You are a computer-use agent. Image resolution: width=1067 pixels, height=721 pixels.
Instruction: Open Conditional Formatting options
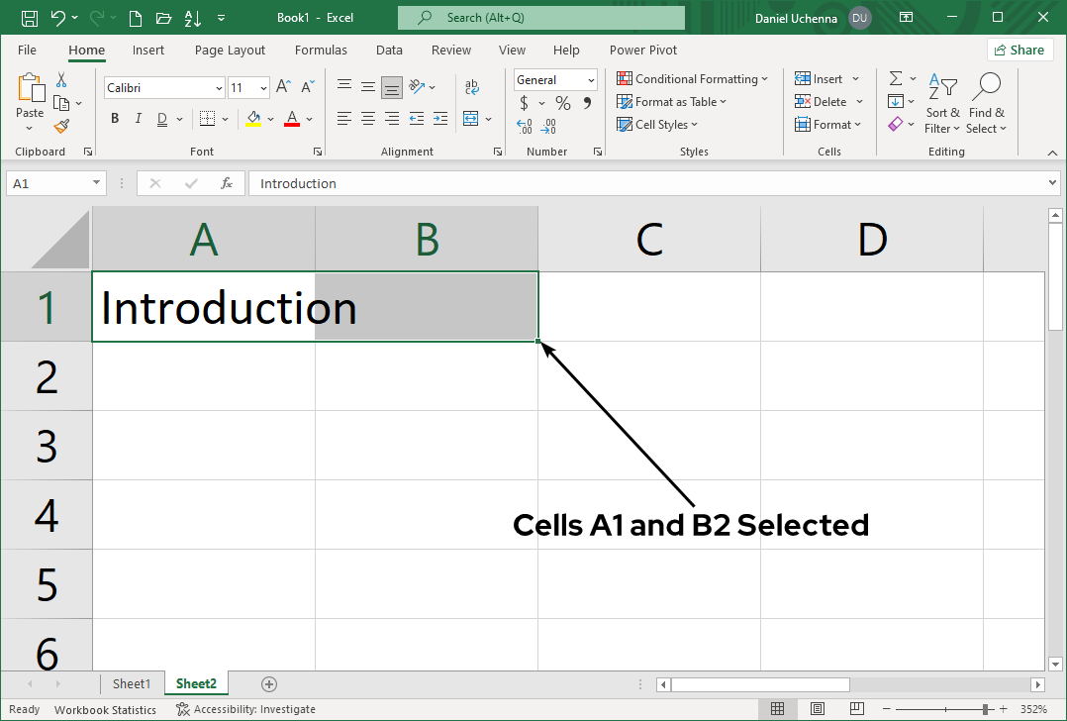692,78
